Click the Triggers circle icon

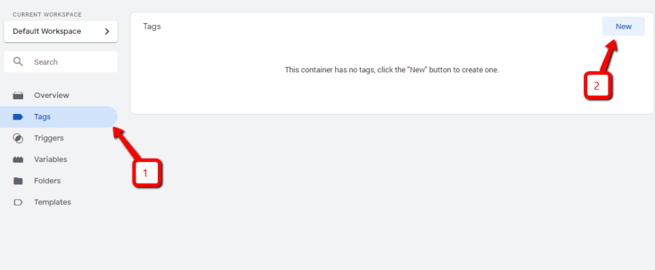tap(19, 138)
